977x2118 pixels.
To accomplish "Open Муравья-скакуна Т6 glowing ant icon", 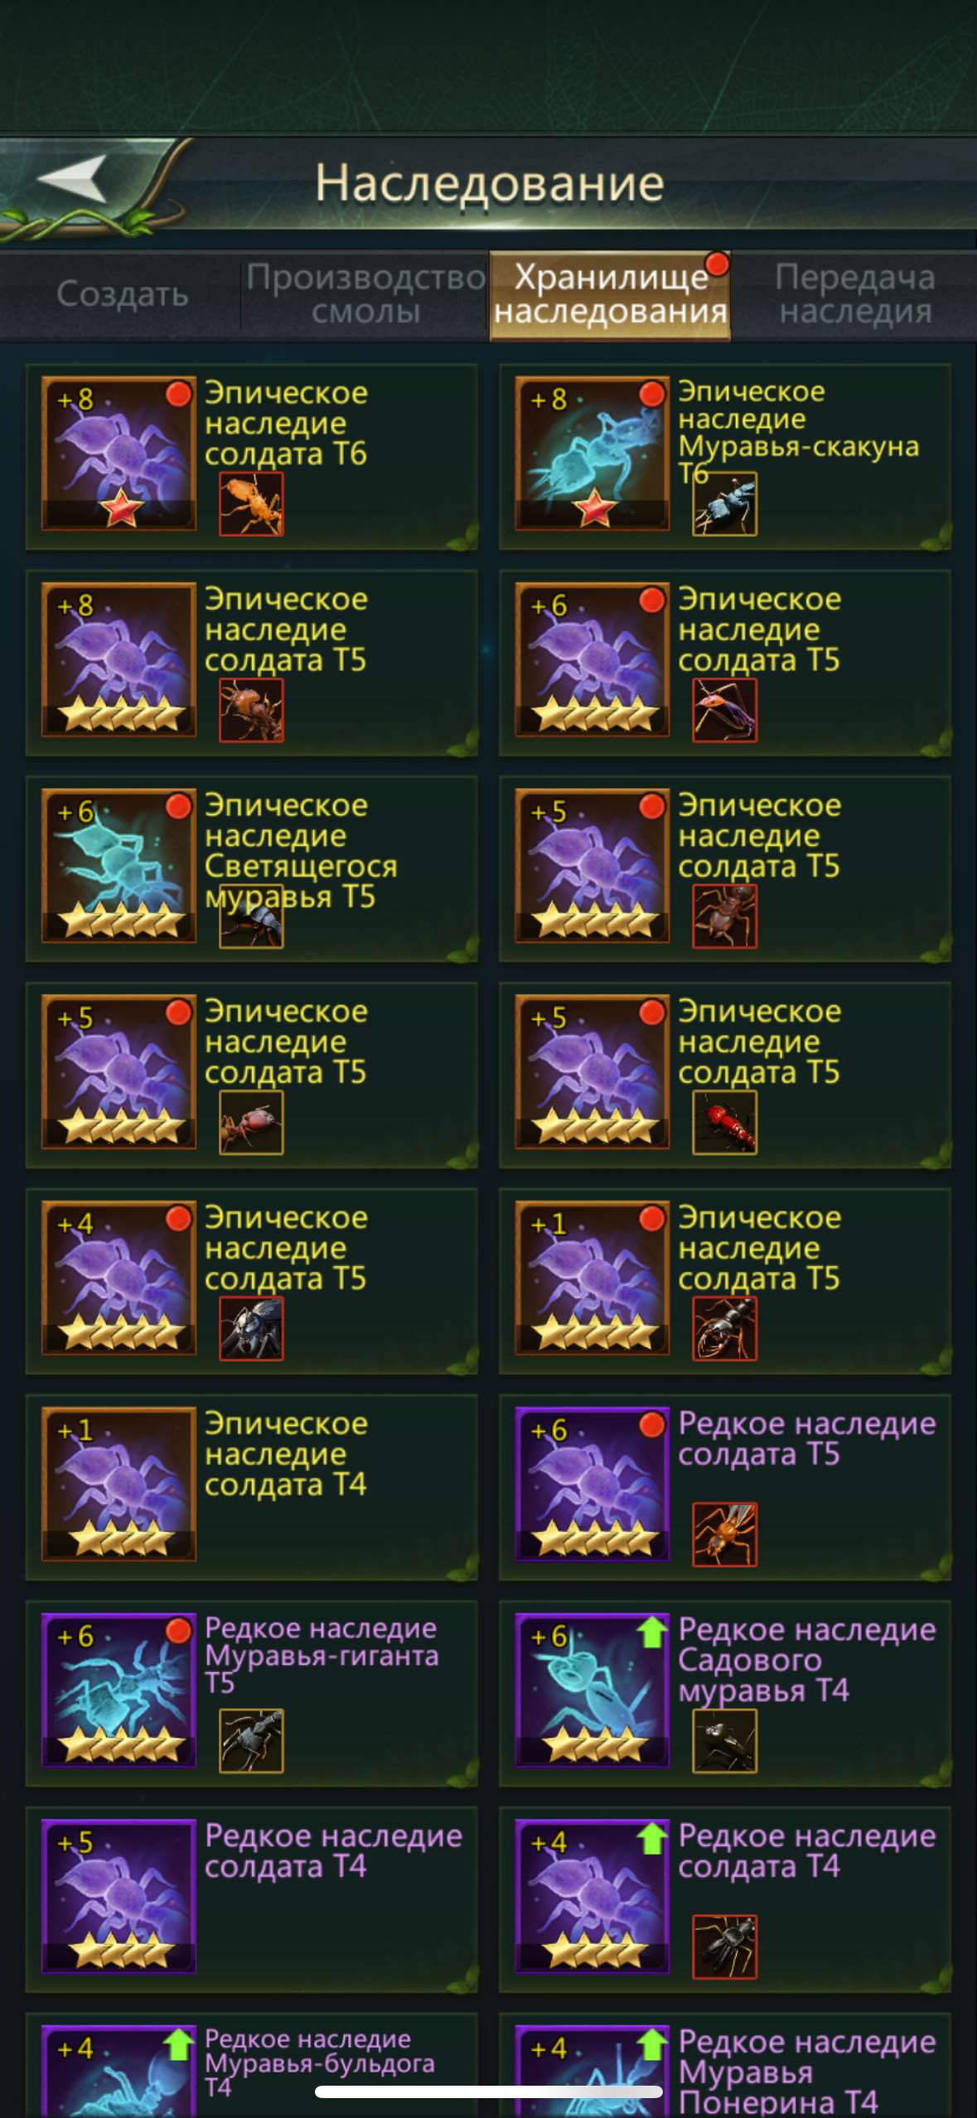I will 592,453.
